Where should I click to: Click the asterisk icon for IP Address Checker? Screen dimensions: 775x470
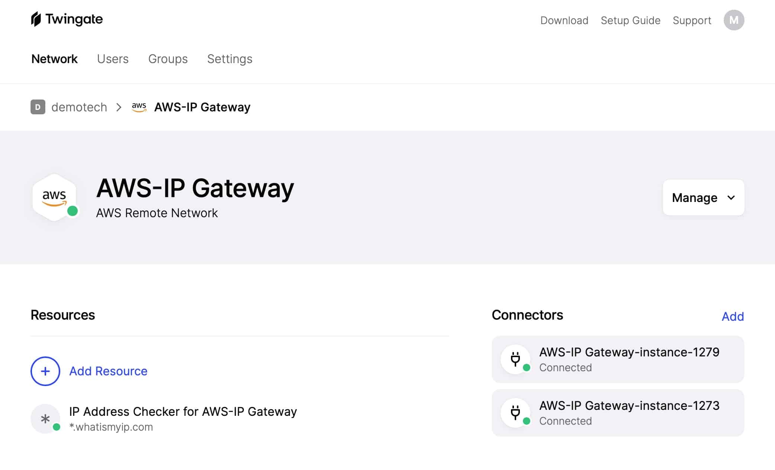(45, 419)
